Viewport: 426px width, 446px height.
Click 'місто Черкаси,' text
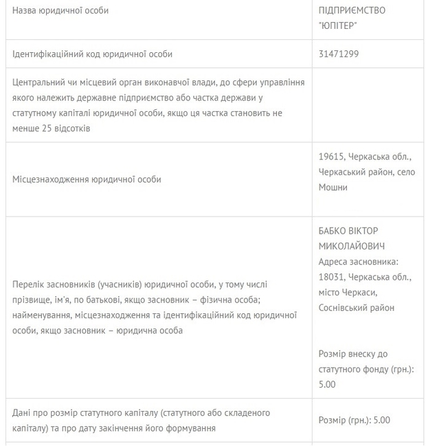tap(348, 292)
